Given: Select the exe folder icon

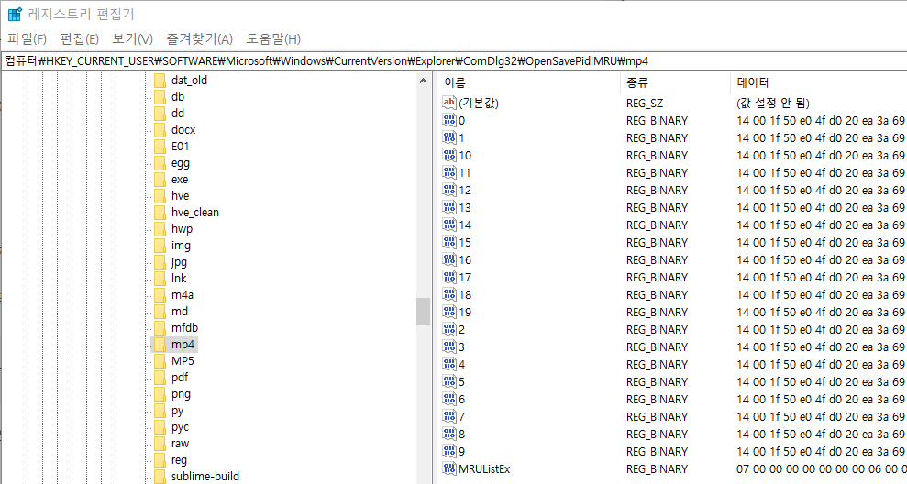Looking at the screenshot, I should coord(160,180).
